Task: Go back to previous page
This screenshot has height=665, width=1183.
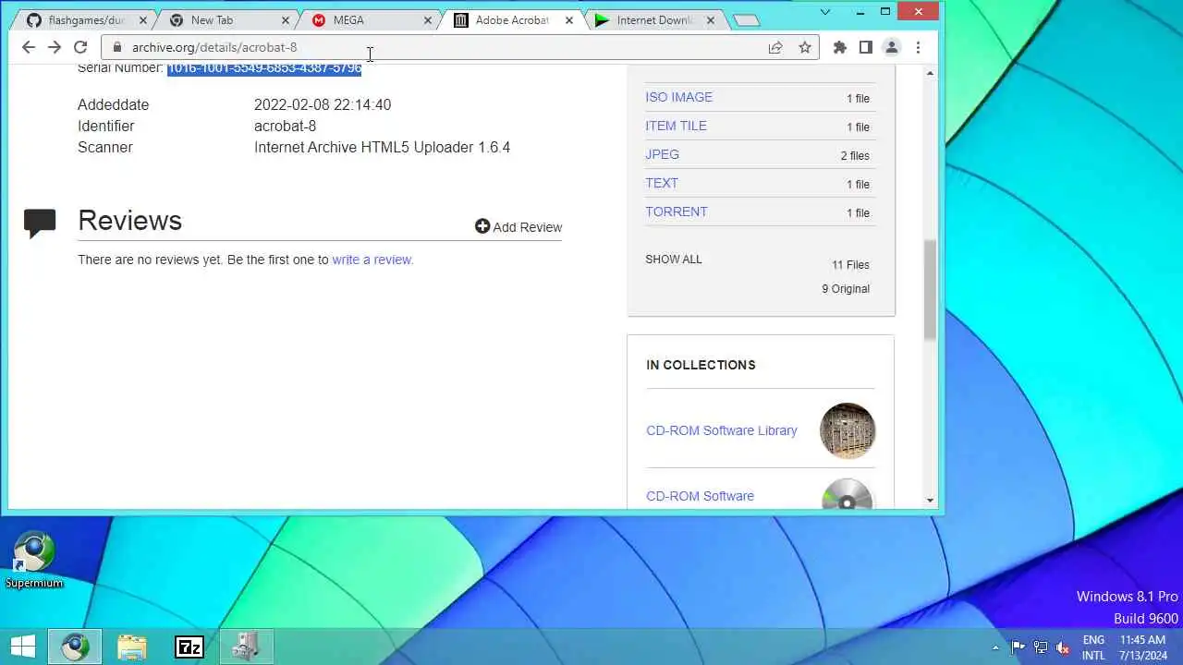Action: click(29, 47)
